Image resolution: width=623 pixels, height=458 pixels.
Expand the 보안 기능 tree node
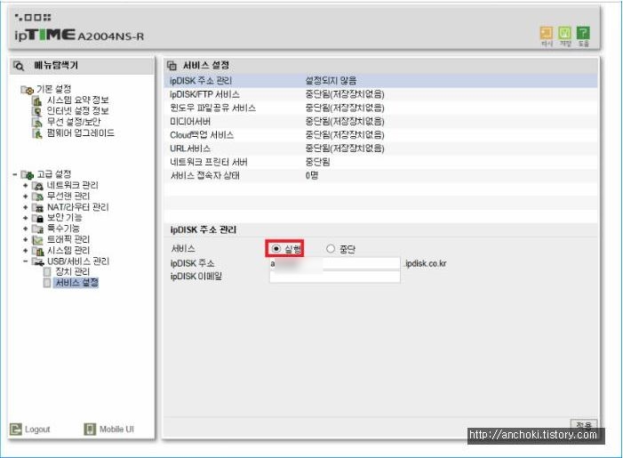(26, 218)
